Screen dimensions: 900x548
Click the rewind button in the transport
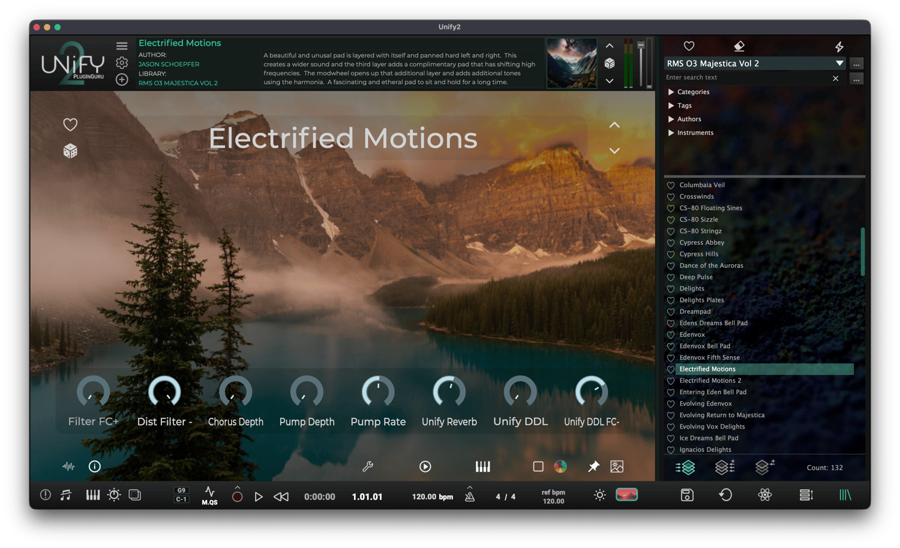coord(281,496)
